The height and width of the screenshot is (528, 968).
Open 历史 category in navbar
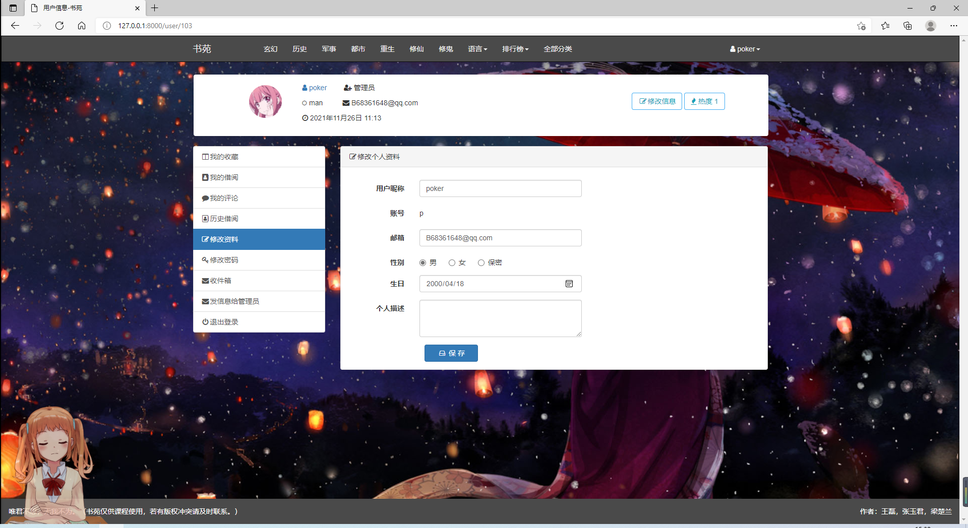pyautogui.click(x=299, y=49)
